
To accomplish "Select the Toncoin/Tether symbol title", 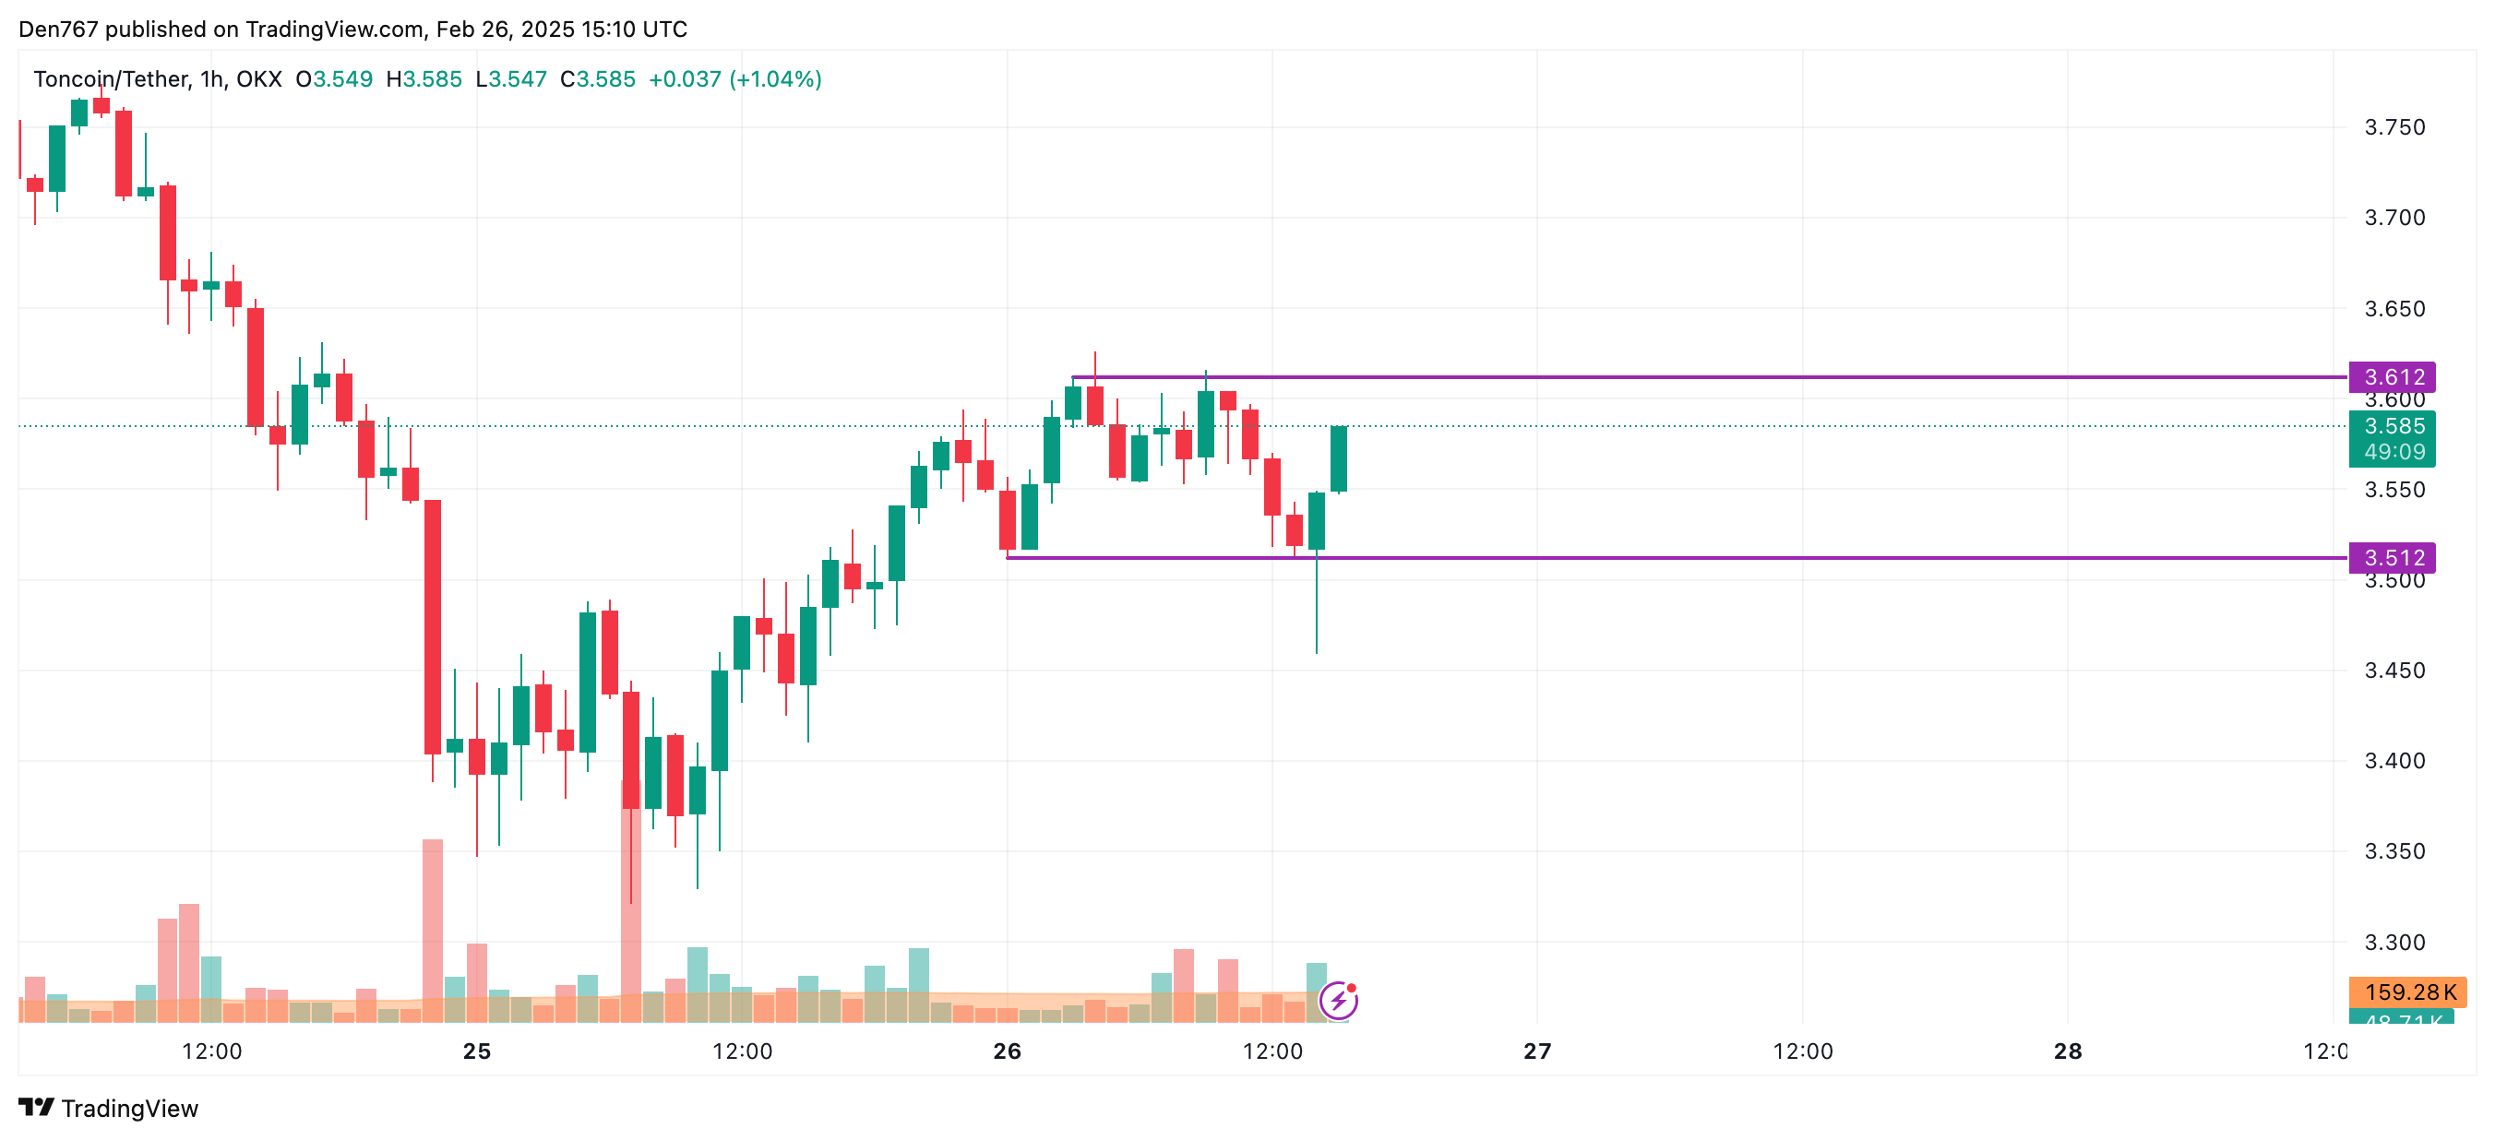I will [157, 79].
